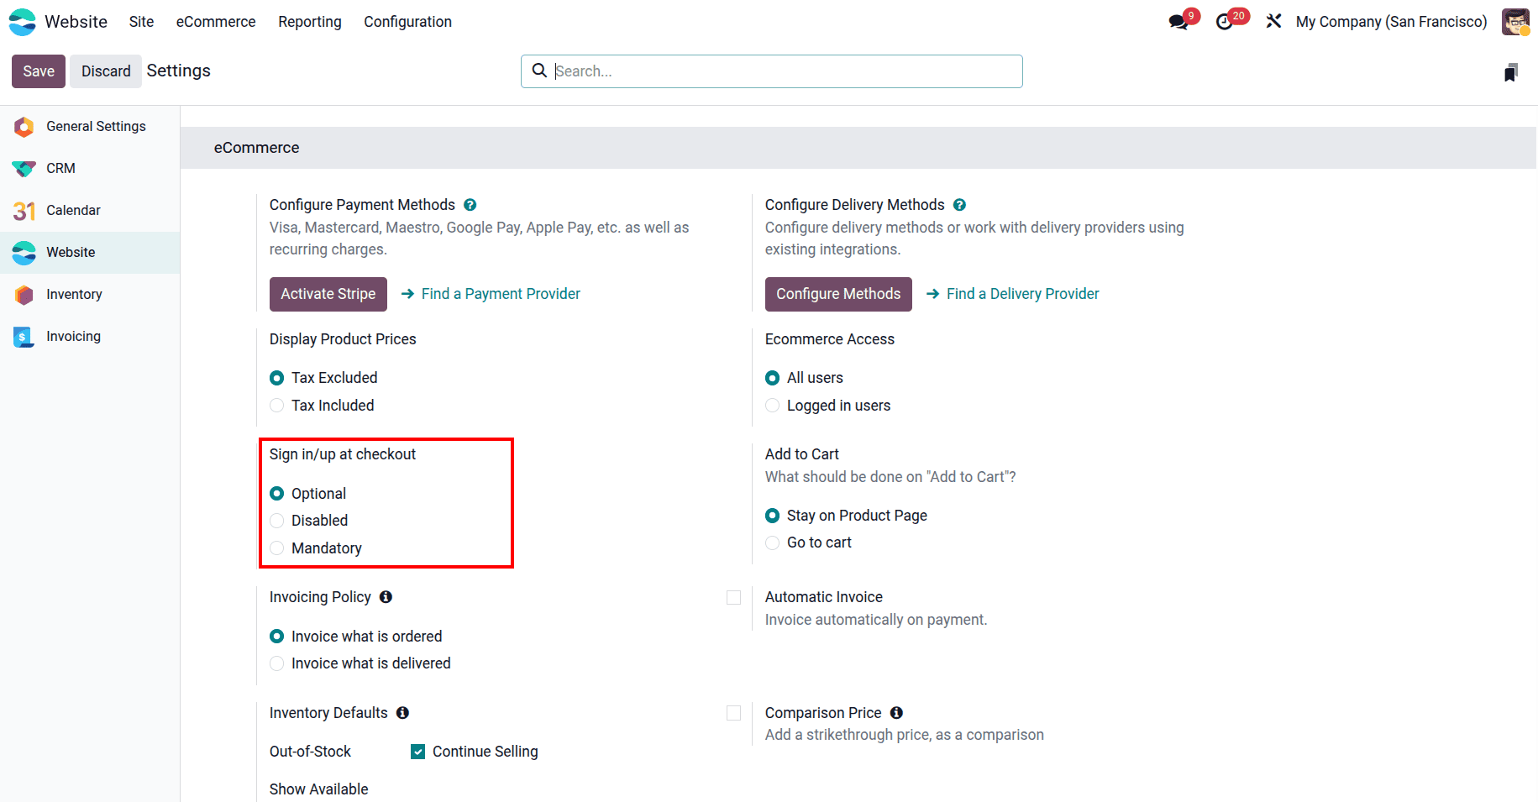1538x802 pixels.
Task: Open Calendar settings in sidebar
Action: [x=90, y=211]
